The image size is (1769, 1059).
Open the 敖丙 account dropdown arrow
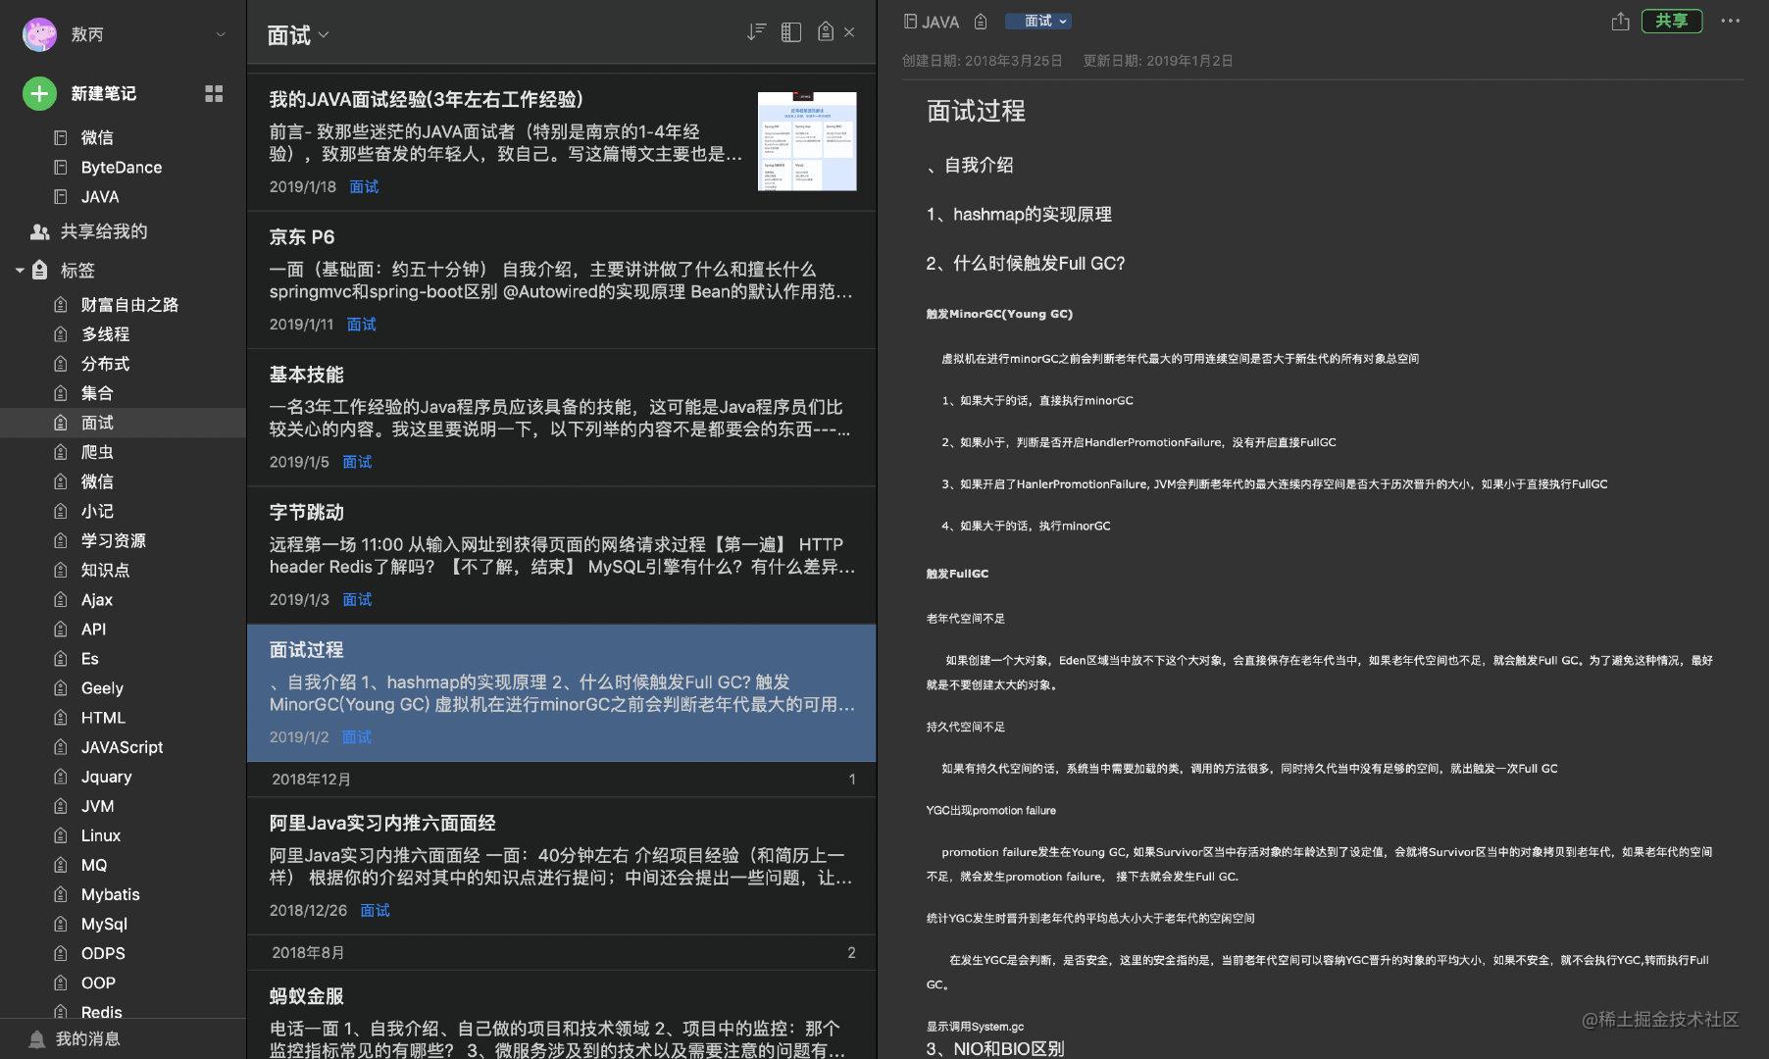tap(221, 34)
